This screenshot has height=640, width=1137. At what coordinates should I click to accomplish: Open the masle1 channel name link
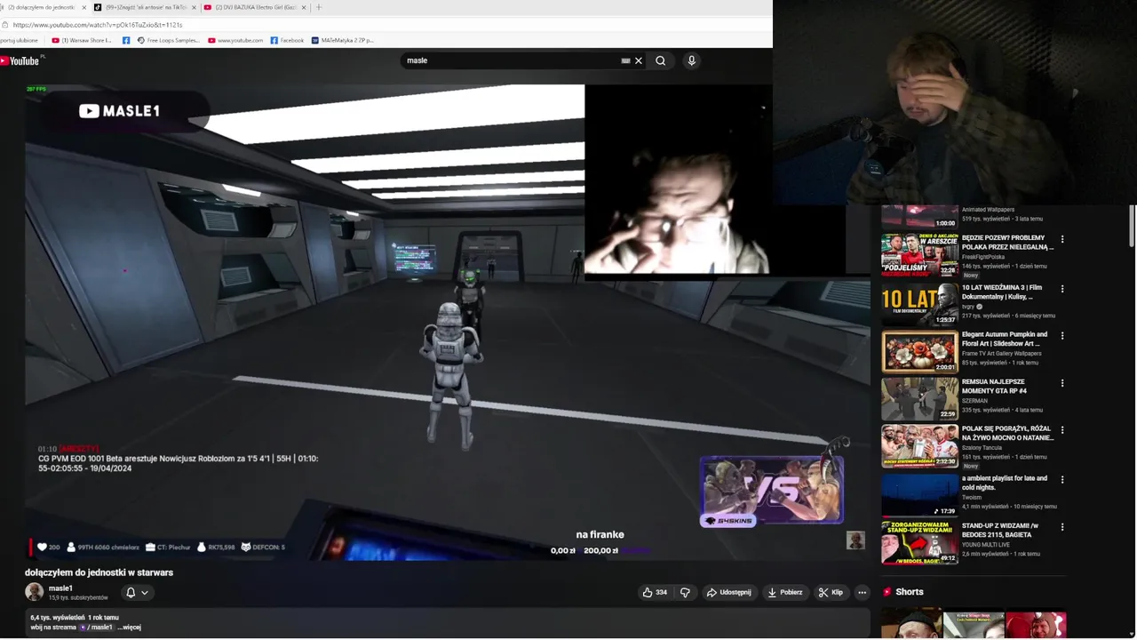tap(60, 588)
